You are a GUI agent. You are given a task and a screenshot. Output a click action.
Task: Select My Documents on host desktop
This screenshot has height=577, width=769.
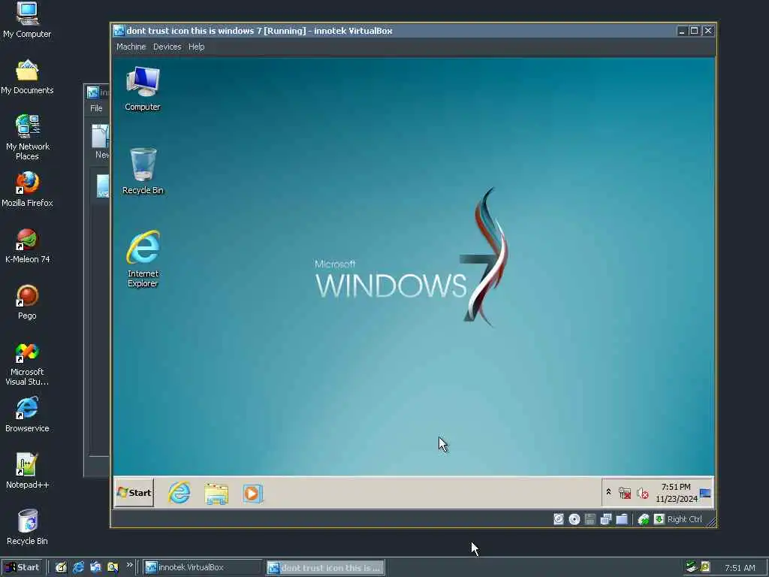pyautogui.click(x=27, y=77)
